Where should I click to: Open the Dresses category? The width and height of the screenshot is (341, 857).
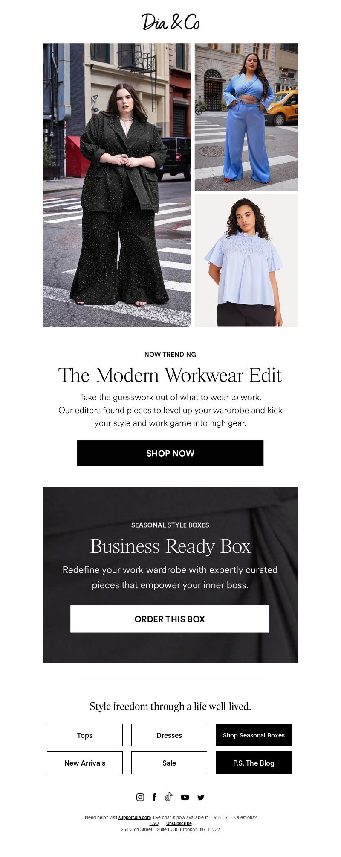coord(169,735)
